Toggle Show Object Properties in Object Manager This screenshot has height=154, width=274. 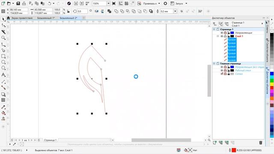[x=215, y=24]
